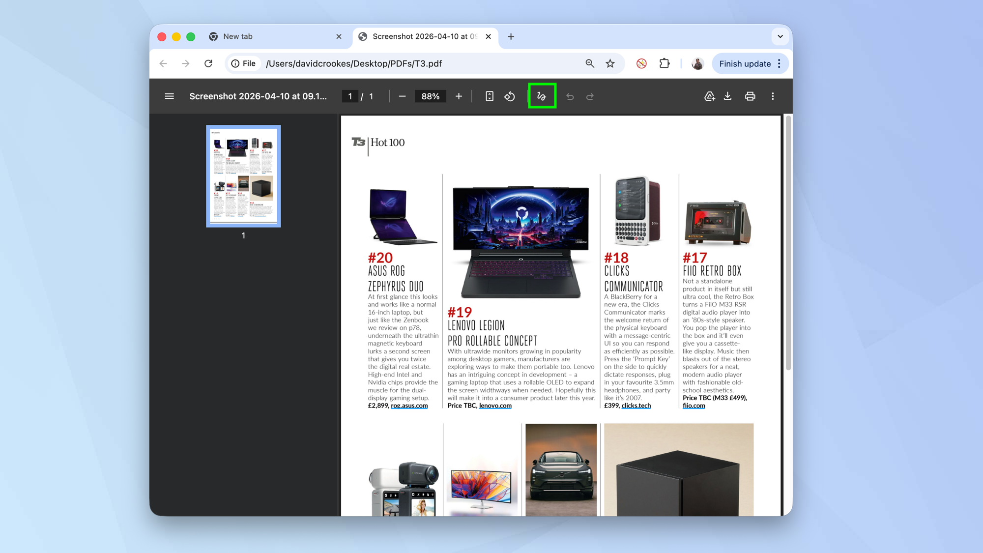The width and height of the screenshot is (983, 553).
Task: Open the PDF three-dot options menu
Action: tap(773, 96)
